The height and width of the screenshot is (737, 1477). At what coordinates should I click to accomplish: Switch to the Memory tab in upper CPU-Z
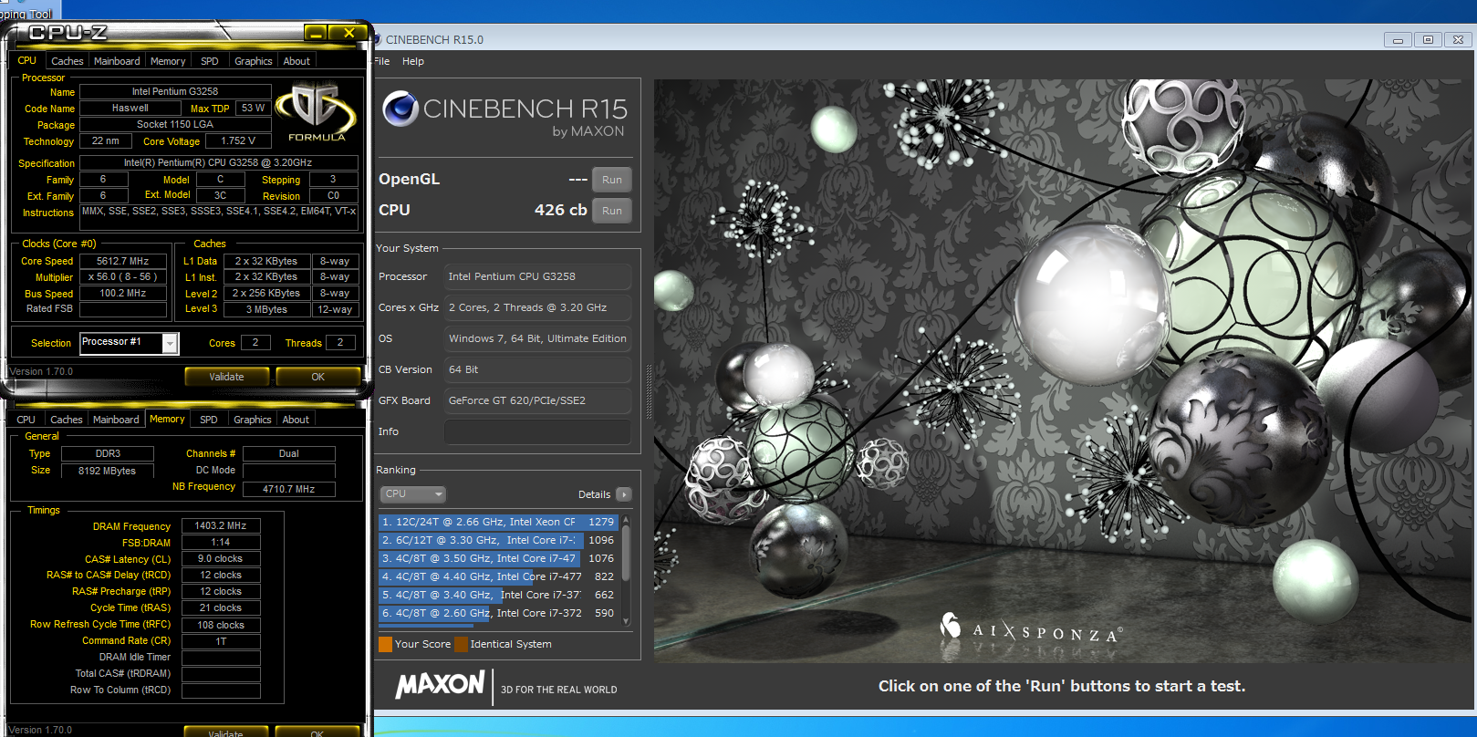tap(168, 61)
